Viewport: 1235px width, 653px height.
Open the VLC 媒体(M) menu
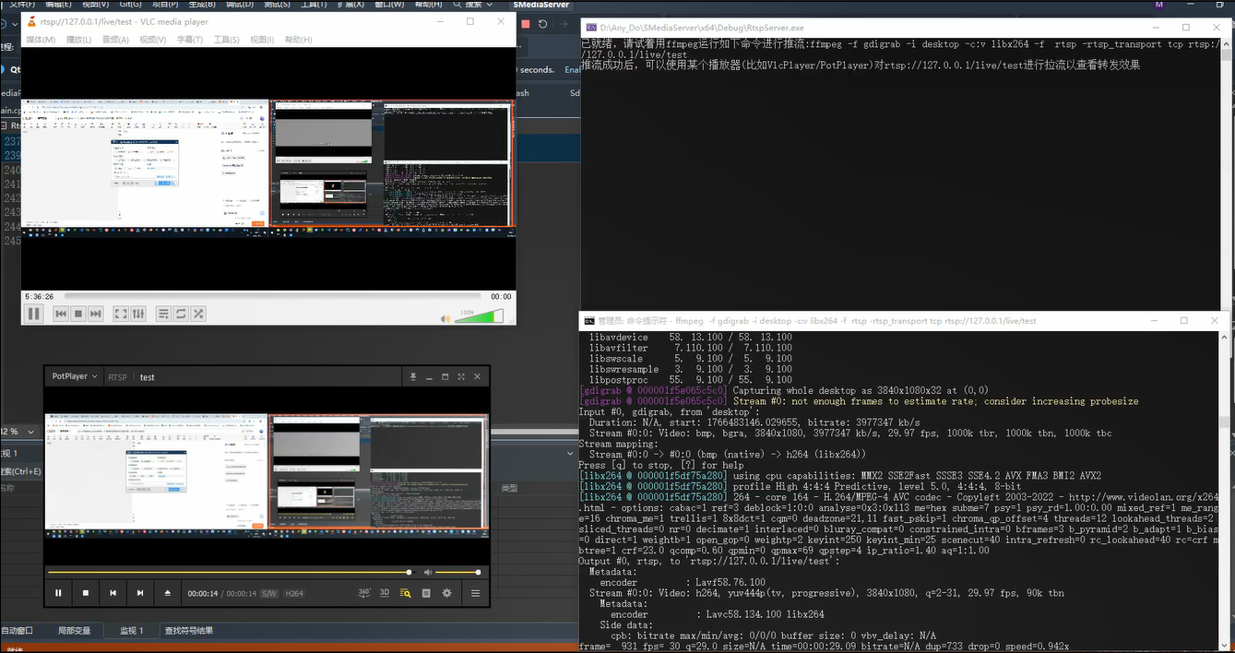coord(41,40)
